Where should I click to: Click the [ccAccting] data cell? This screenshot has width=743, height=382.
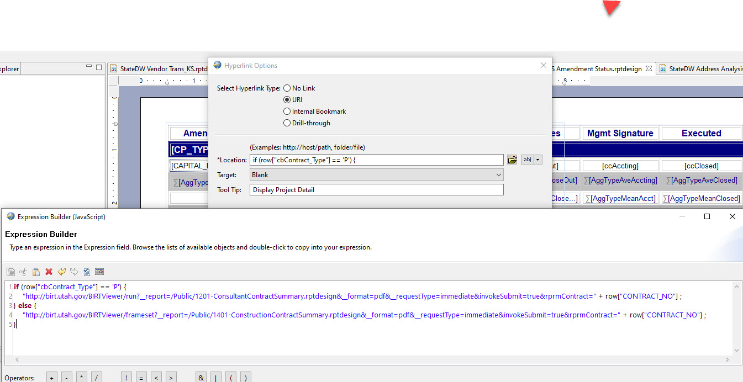(620, 166)
